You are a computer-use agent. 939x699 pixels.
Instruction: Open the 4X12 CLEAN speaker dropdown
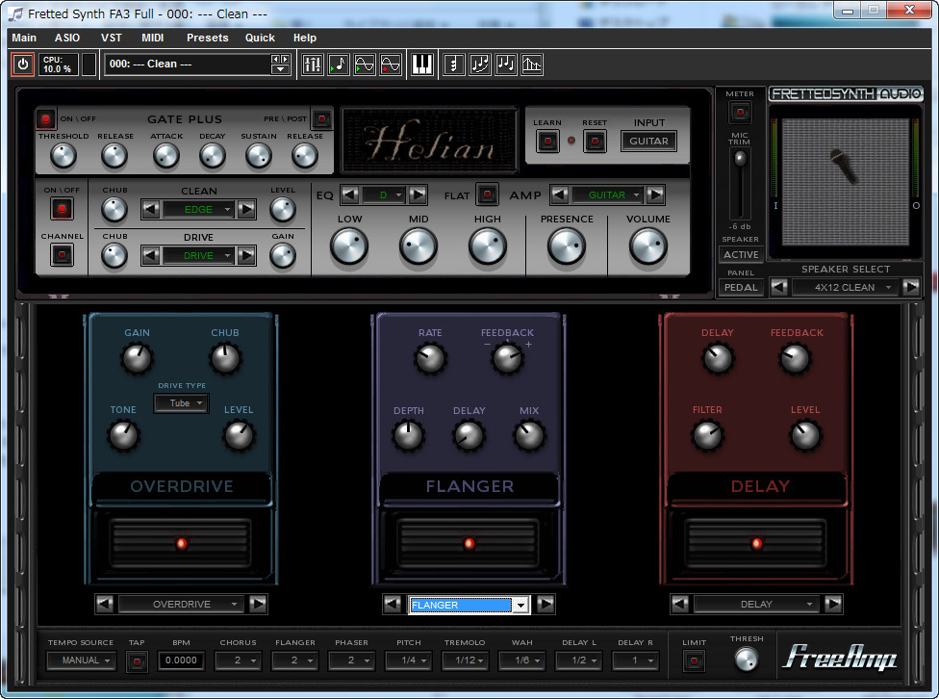click(845, 287)
